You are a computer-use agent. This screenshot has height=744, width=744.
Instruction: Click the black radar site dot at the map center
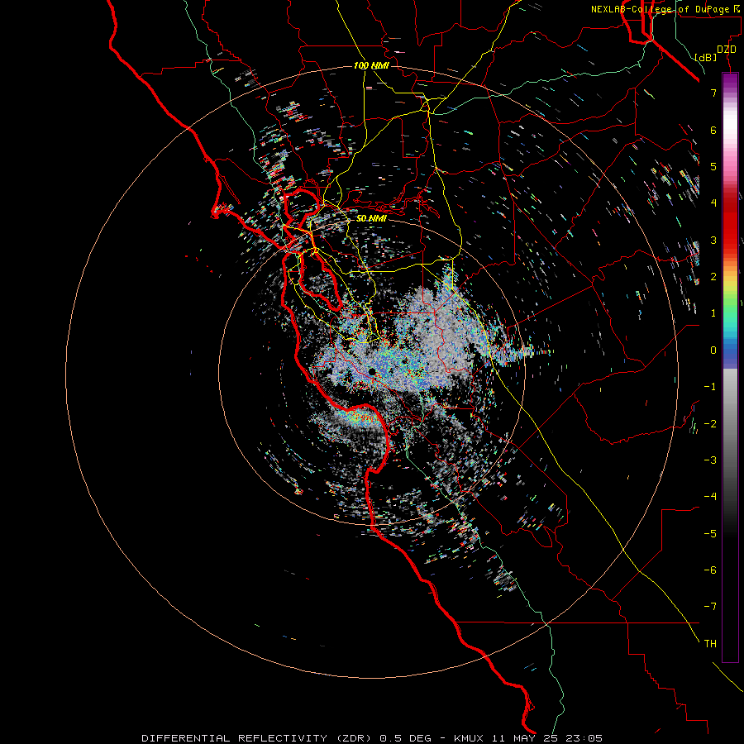pyautogui.click(x=373, y=371)
